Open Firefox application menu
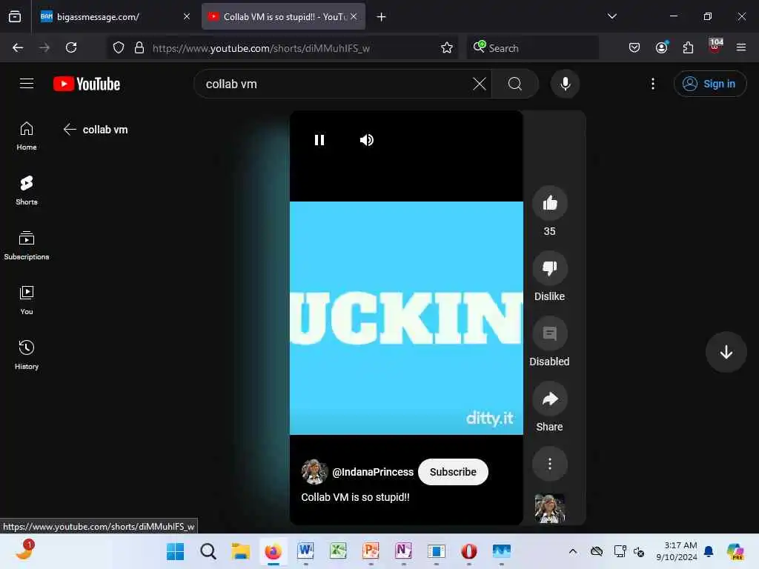The height and width of the screenshot is (569, 759). tap(741, 47)
